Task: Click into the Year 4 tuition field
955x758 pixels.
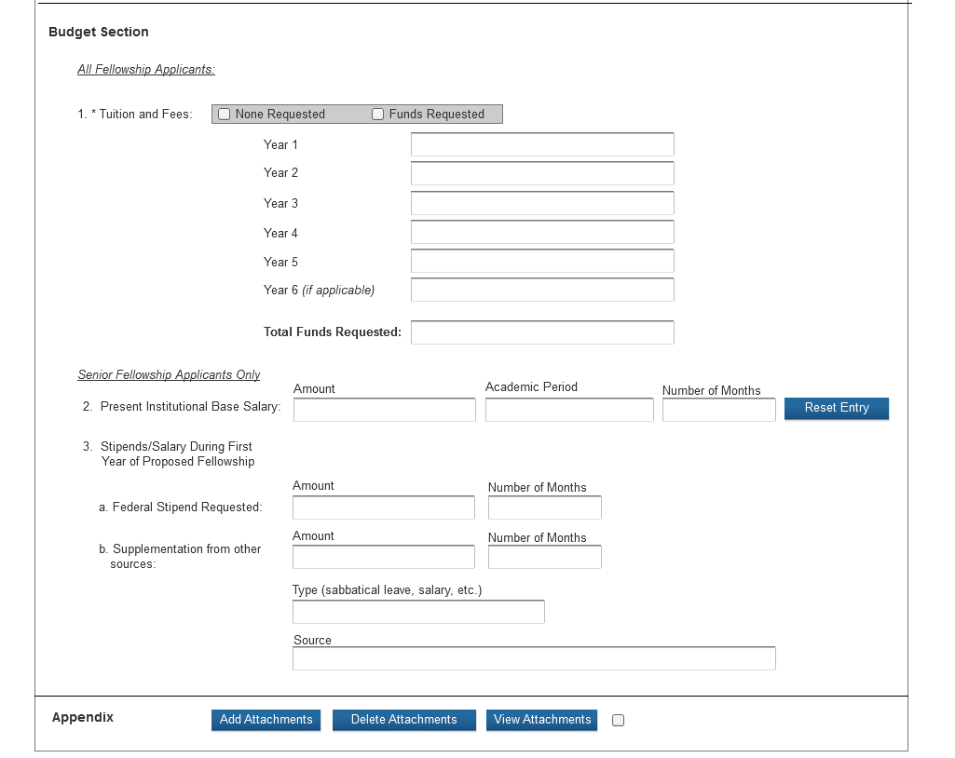Action: pos(541,232)
